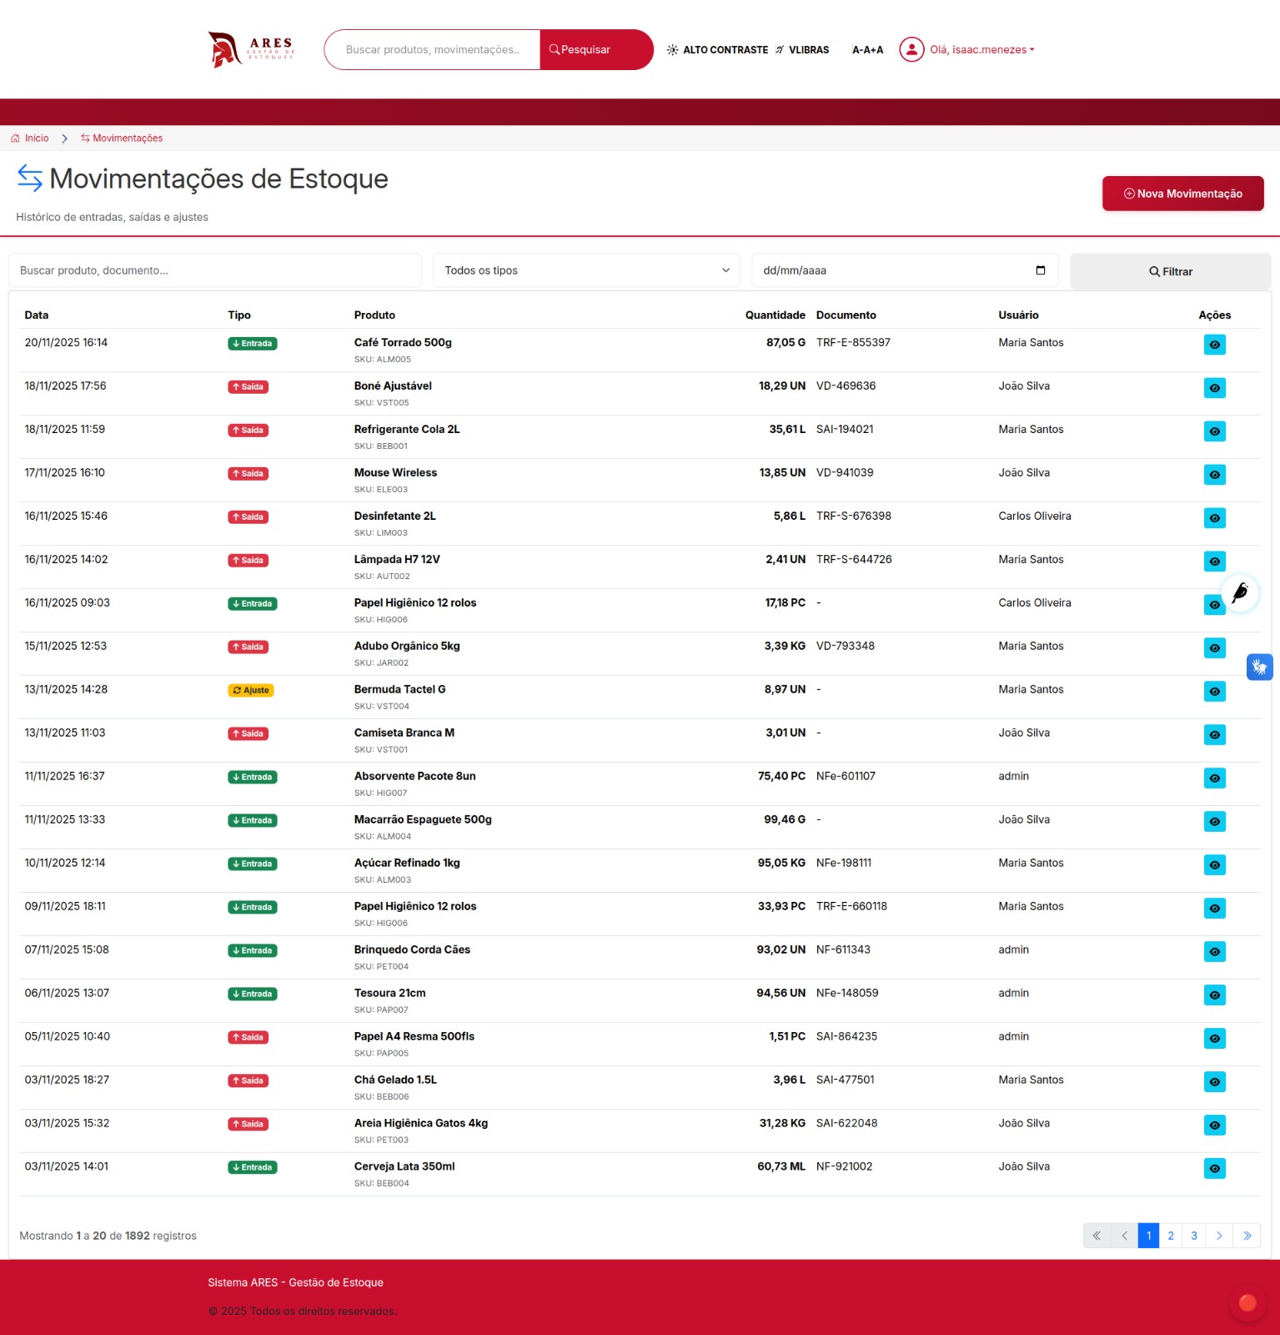The height and width of the screenshot is (1335, 1280).
Task: Open the calendar picker icon in date field
Action: (1040, 270)
